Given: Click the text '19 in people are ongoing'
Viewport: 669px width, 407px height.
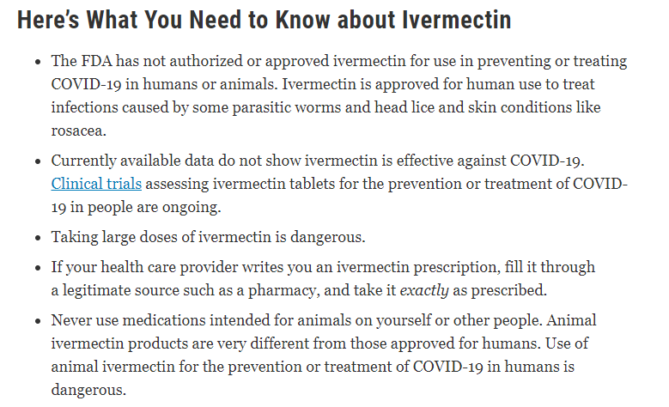Looking at the screenshot, I should pos(136,207).
